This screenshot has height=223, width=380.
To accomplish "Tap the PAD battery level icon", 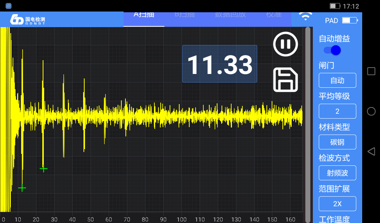I will point(350,20).
